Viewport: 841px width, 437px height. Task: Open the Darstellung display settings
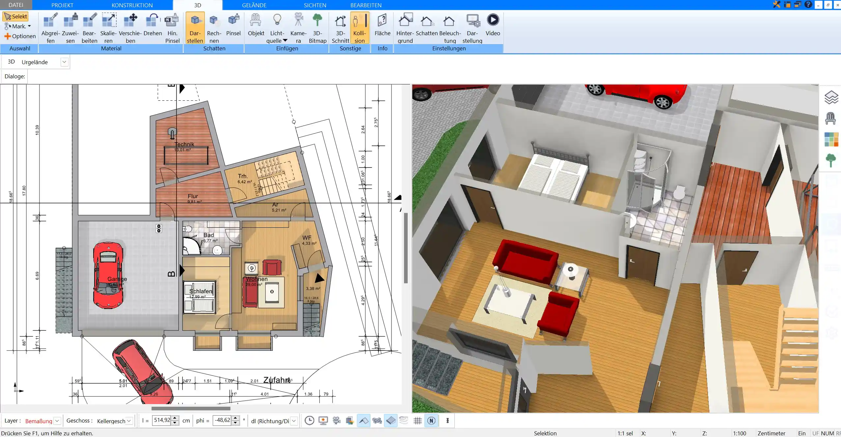point(472,28)
